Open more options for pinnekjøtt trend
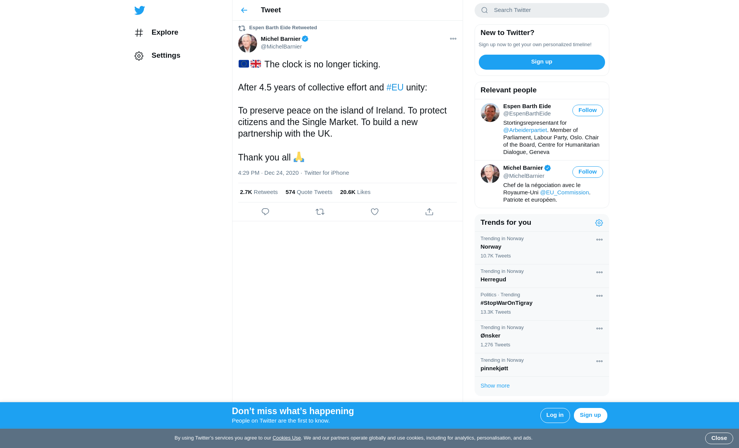 point(599,361)
